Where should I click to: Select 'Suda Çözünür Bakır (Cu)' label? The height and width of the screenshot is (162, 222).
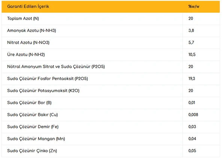33,114
